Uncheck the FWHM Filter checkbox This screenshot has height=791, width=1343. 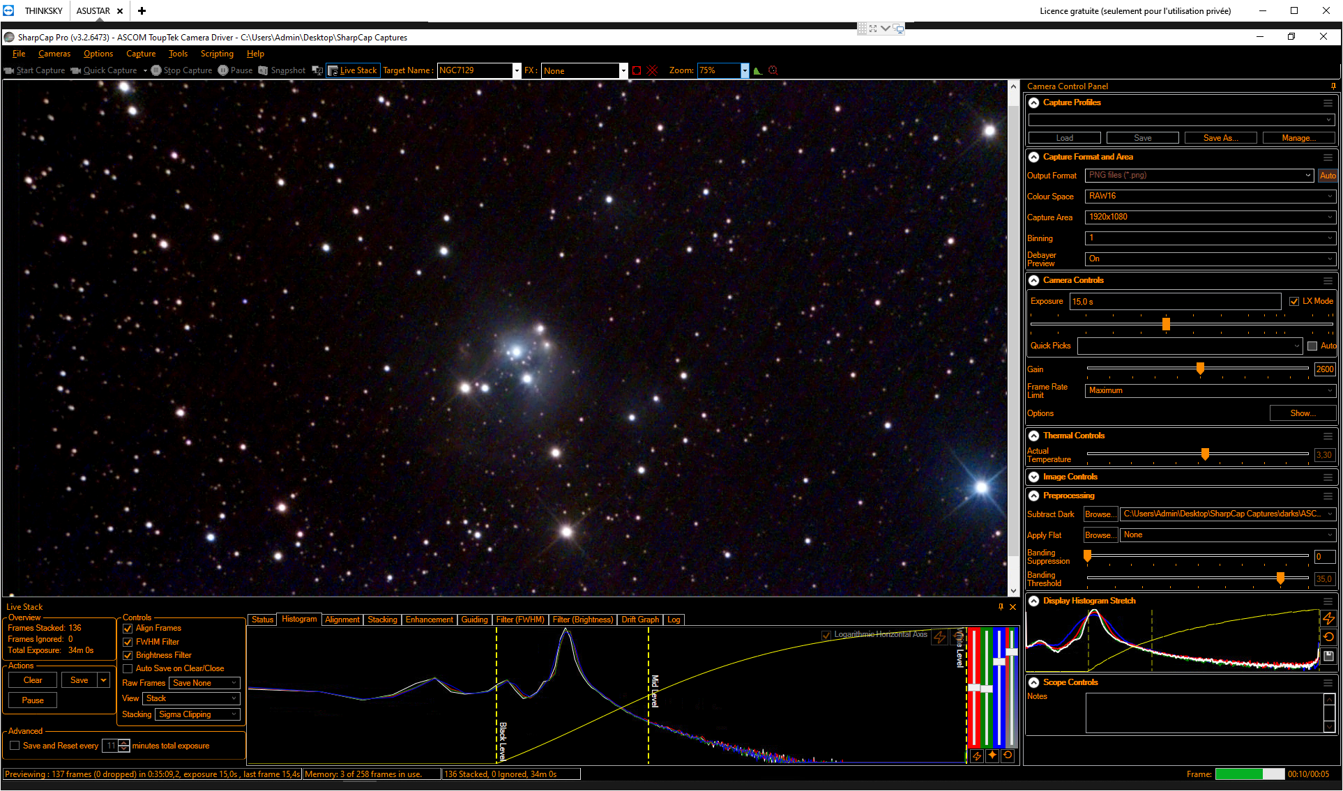coord(128,643)
